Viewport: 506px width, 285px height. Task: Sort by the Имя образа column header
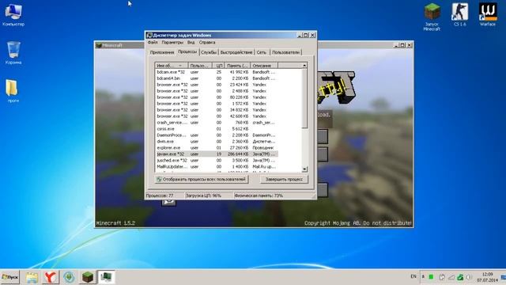(172, 66)
